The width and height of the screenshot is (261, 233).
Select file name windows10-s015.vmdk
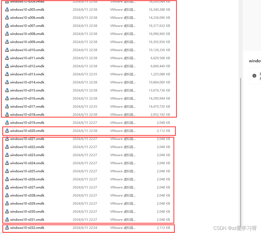(x=27, y=90)
